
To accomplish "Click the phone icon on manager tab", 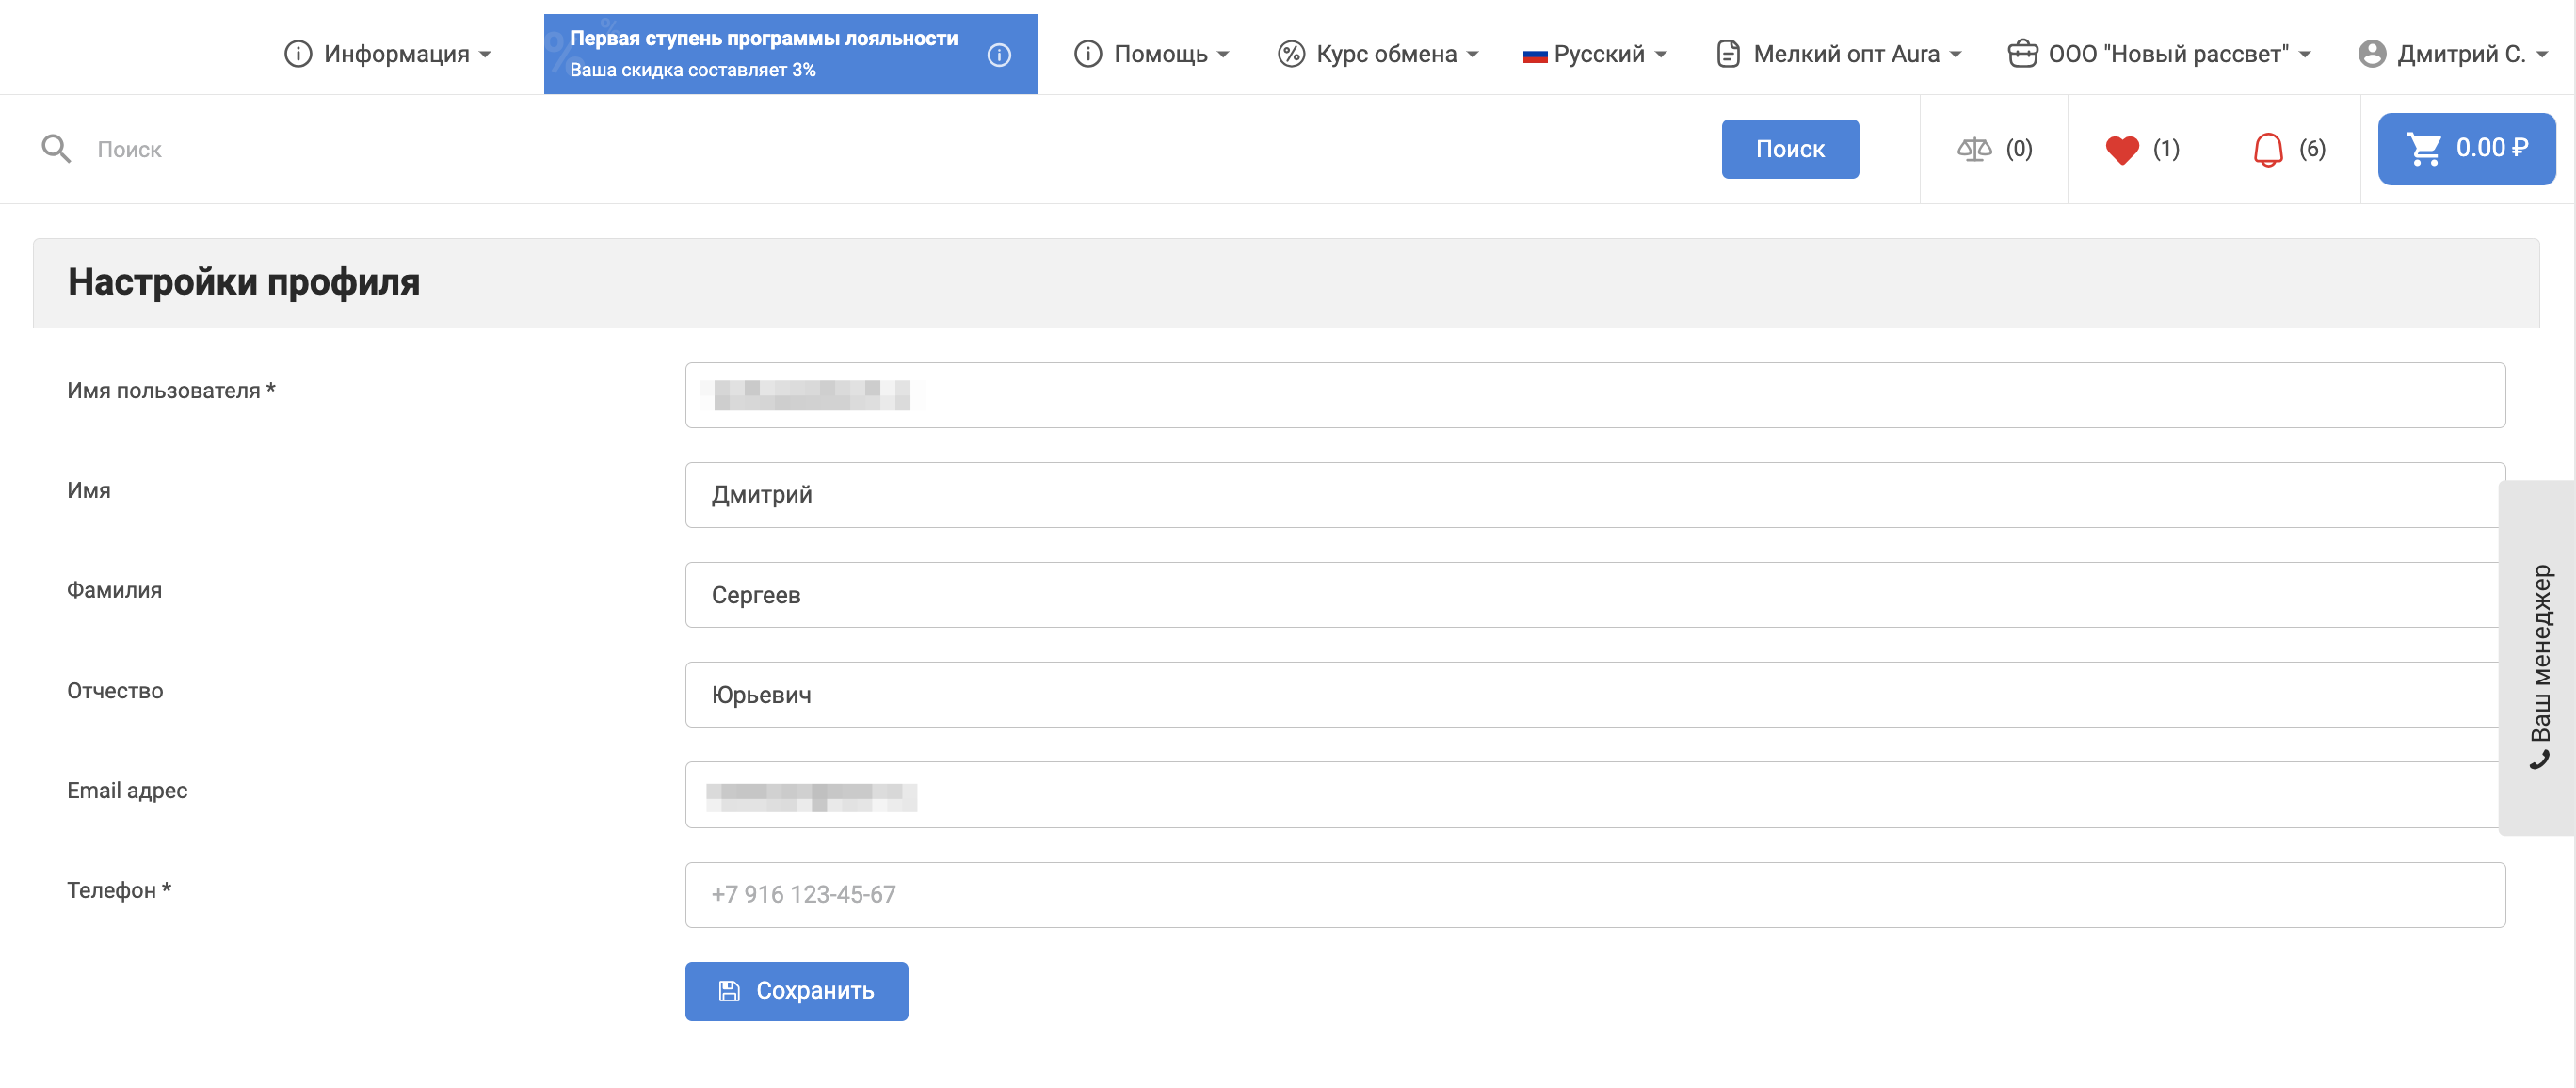I will pos(2539,761).
